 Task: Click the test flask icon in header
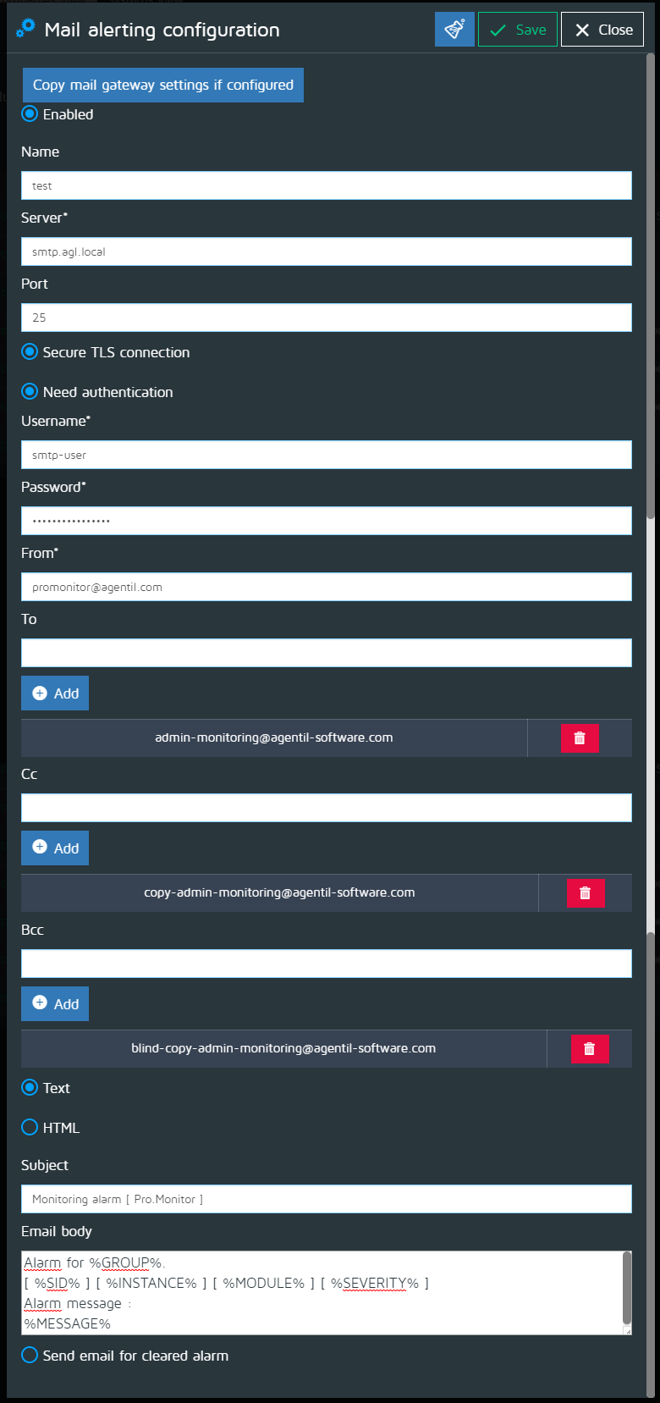coord(454,30)
